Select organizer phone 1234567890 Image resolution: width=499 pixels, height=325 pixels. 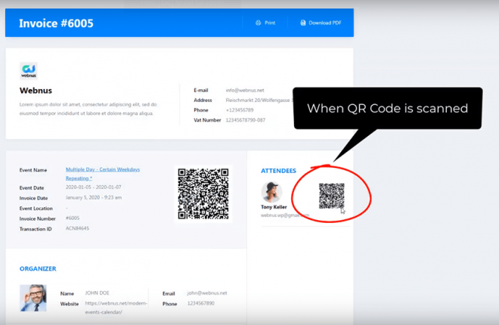(x=201, y=303)
